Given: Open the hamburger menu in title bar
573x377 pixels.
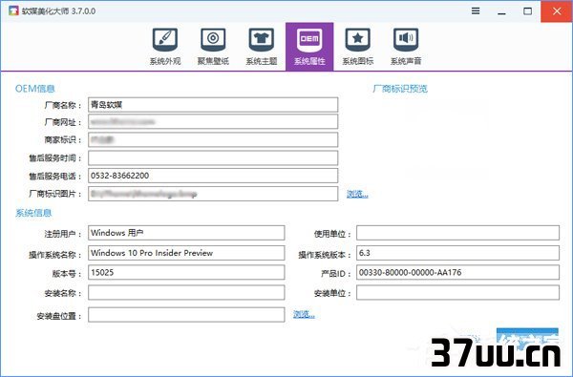Looking at the screenshot, I should (476, 10).
